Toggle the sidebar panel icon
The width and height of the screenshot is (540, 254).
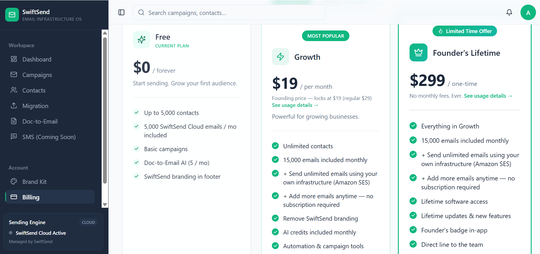(121, 12)
